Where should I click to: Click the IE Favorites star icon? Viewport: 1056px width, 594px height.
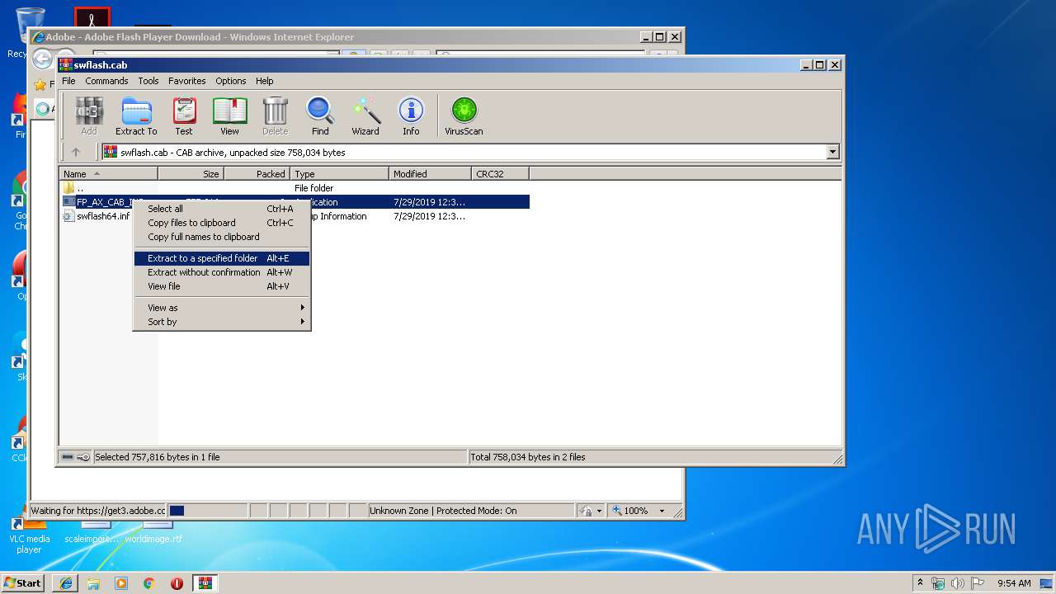(x=40, y=85)
